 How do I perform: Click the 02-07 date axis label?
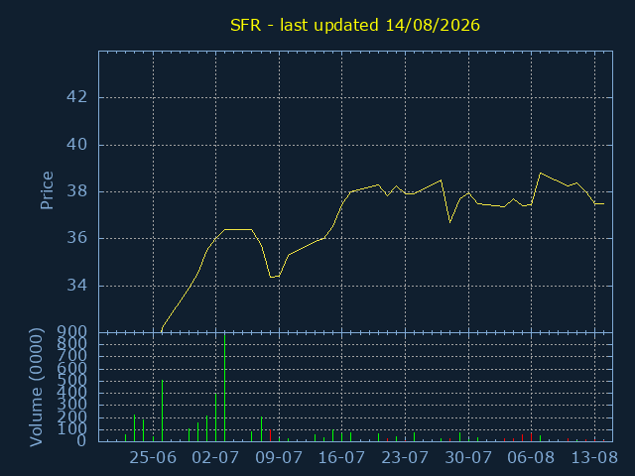coord(215,458)
